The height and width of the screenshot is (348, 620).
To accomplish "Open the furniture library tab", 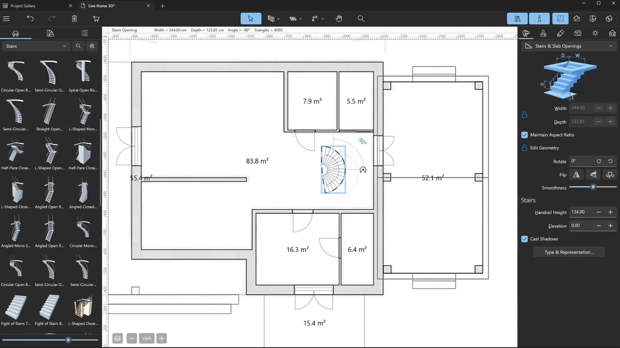I will coord(15,33).
